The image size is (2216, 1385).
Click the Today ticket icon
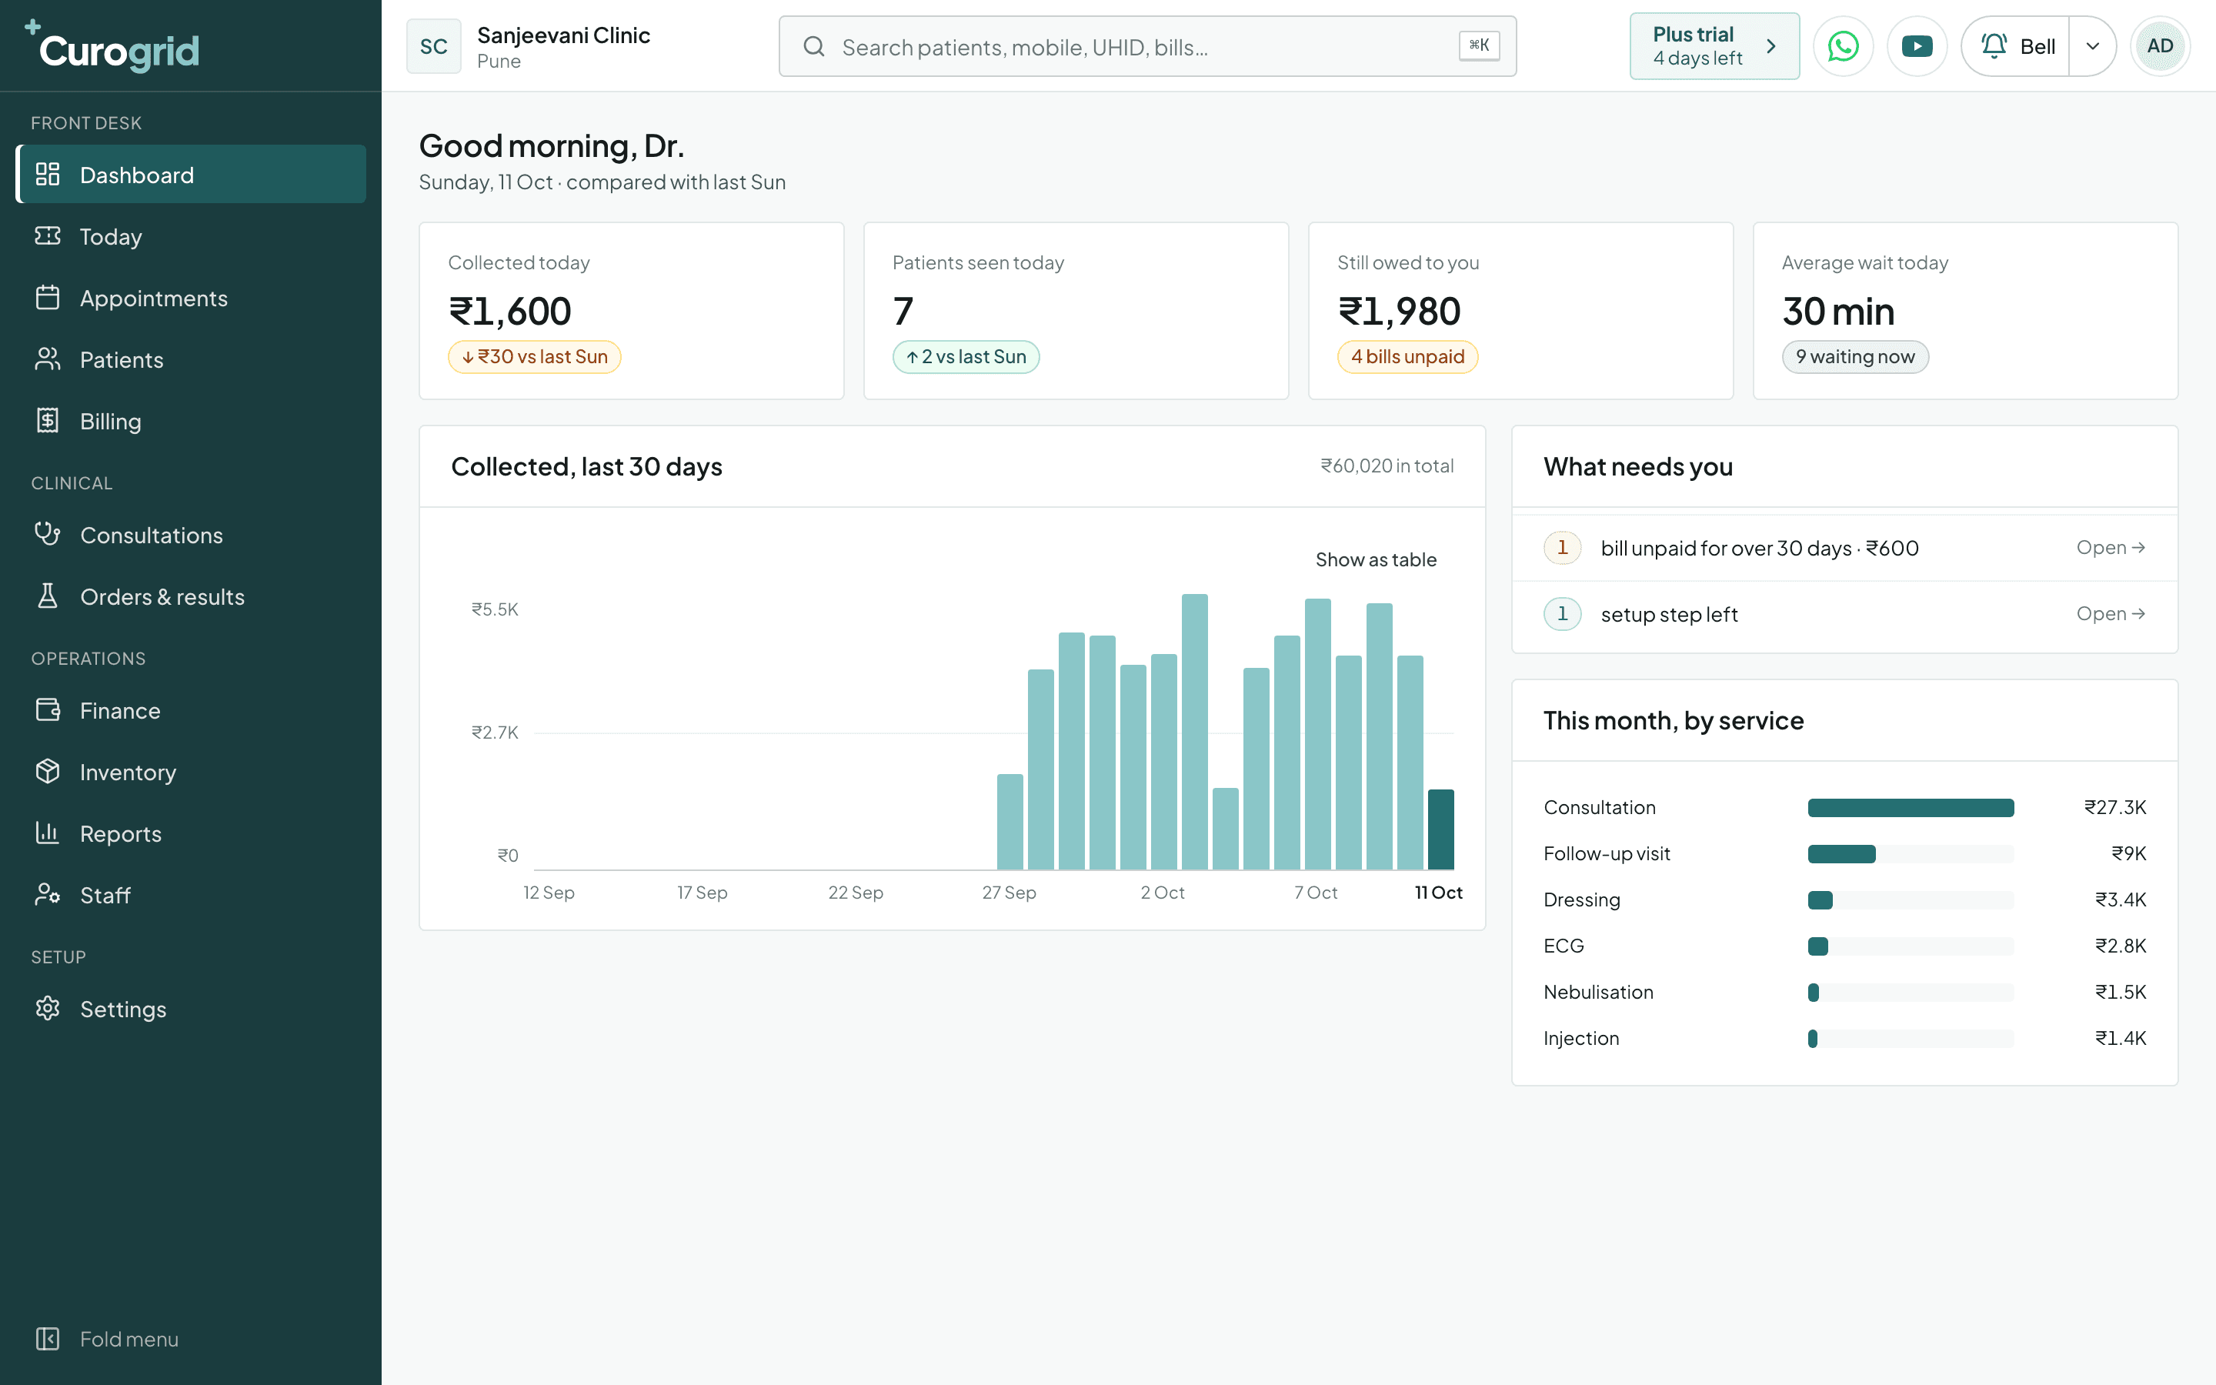48,236
